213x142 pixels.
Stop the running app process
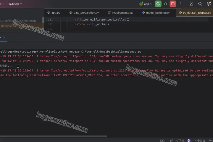point(173,4)
